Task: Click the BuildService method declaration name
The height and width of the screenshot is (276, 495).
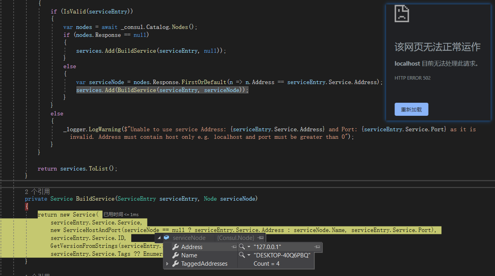Action: 95,199
